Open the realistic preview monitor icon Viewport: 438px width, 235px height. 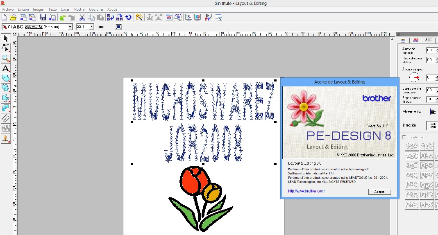tap(198, 17)
